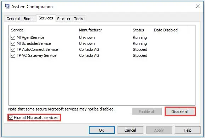
Task: Click Unknown manufacturer for MTAgentService
Action: pos(87,37)
